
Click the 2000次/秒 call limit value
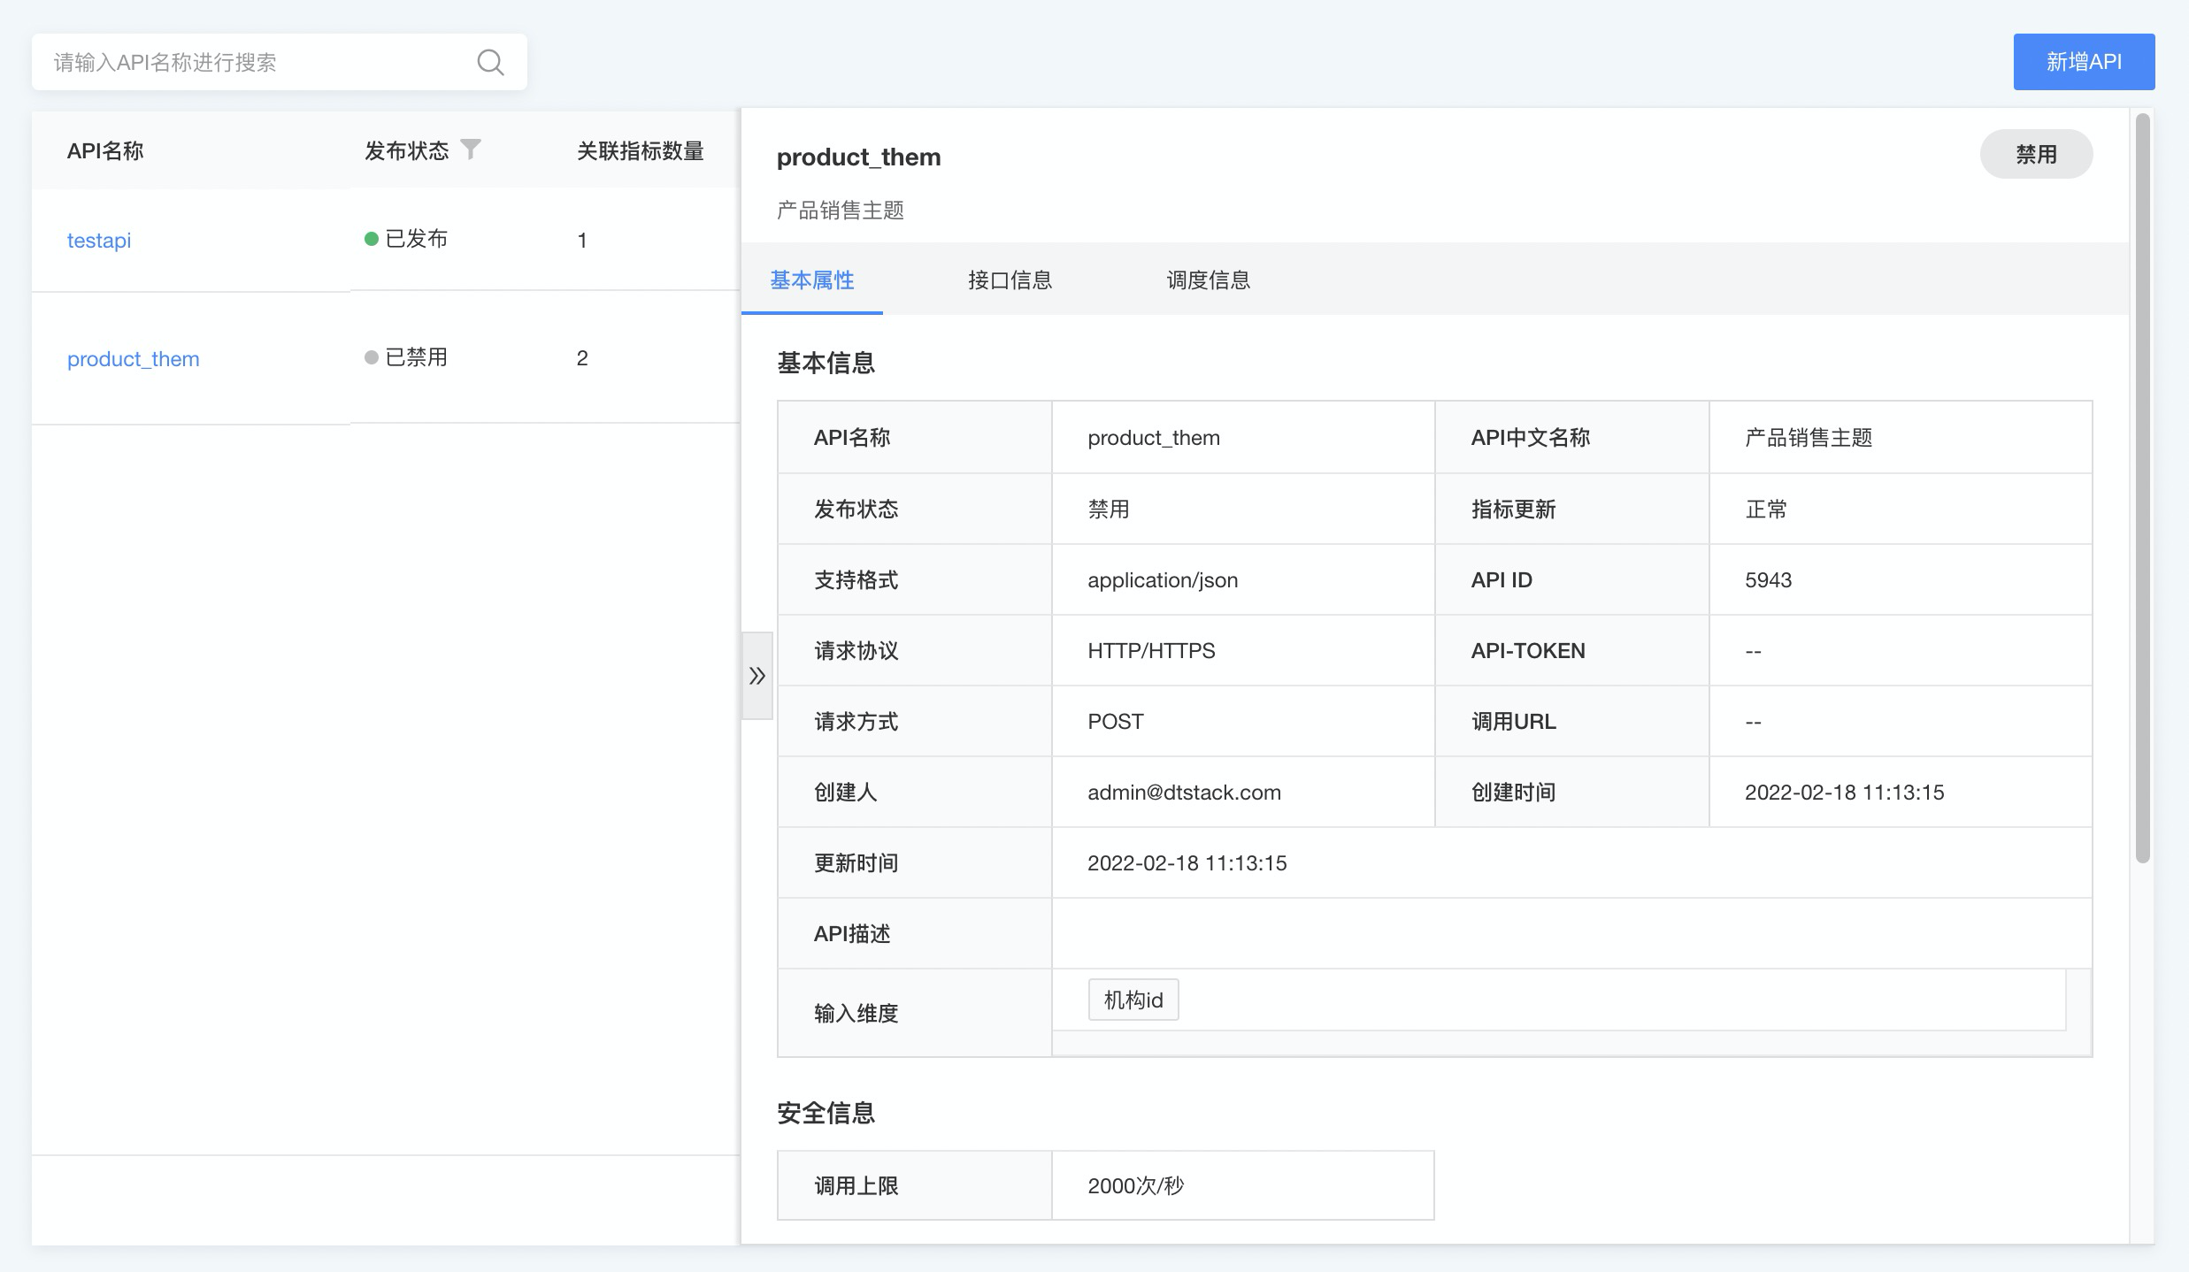(1135, 1185)
